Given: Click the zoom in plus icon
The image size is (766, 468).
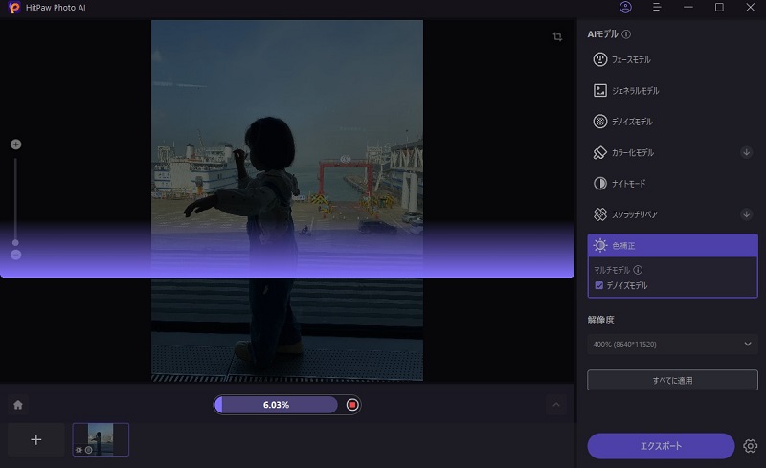Looking at the screenshot, I should click(15, 145).
